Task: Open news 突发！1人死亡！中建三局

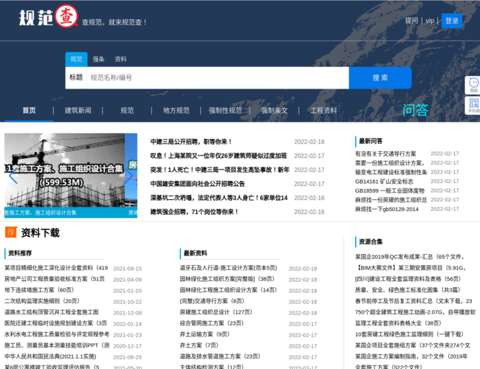Action: 220,170
